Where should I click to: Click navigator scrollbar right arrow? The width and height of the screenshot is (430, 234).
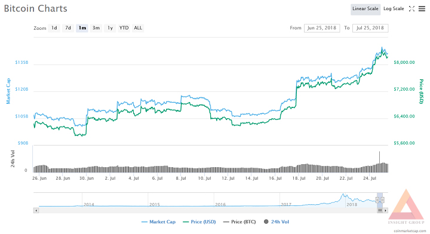(x=386, y=211)
